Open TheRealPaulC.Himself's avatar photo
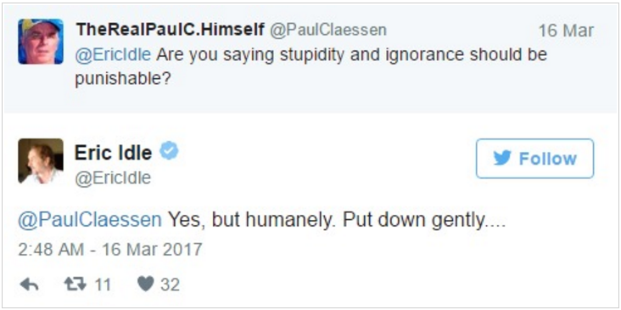 tap(41, 42)
